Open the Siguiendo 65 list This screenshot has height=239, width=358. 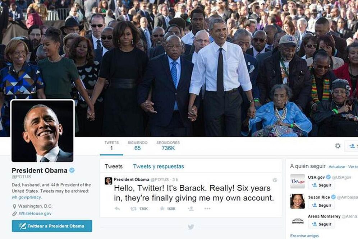click(x=137, y=146)
